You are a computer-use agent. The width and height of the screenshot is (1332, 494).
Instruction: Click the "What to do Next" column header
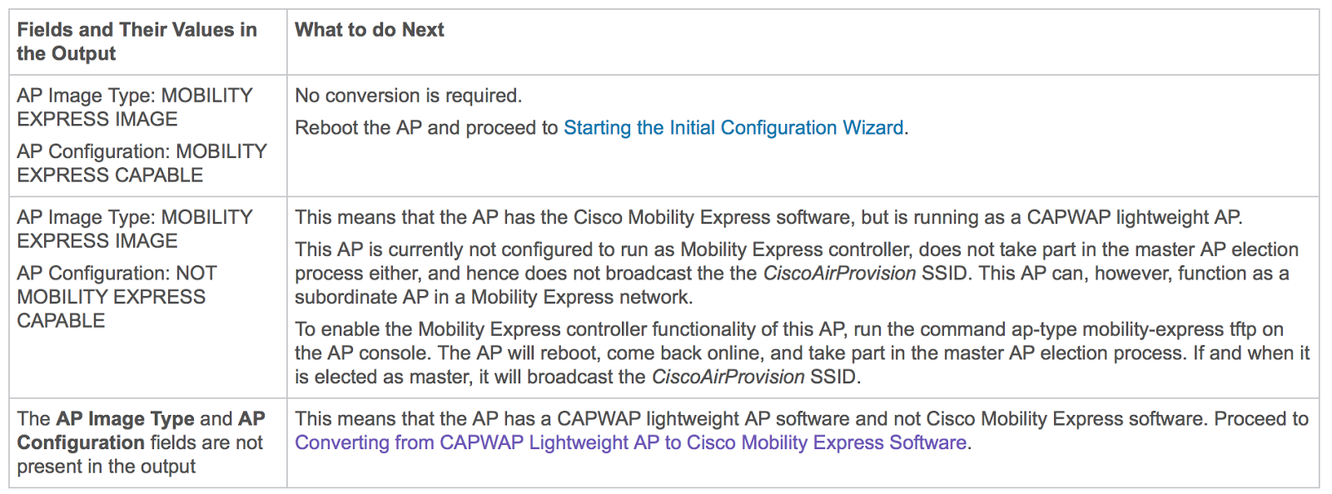(x=370, y=30)
